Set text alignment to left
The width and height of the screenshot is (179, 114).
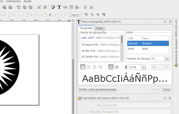(83, 67)
